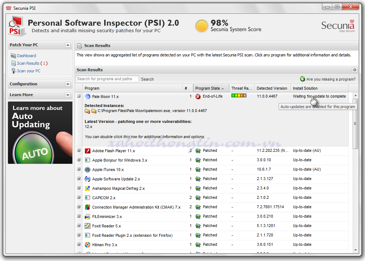Select Scan your PC link
This screenshot has height=261, width=365.
point(29,71)
